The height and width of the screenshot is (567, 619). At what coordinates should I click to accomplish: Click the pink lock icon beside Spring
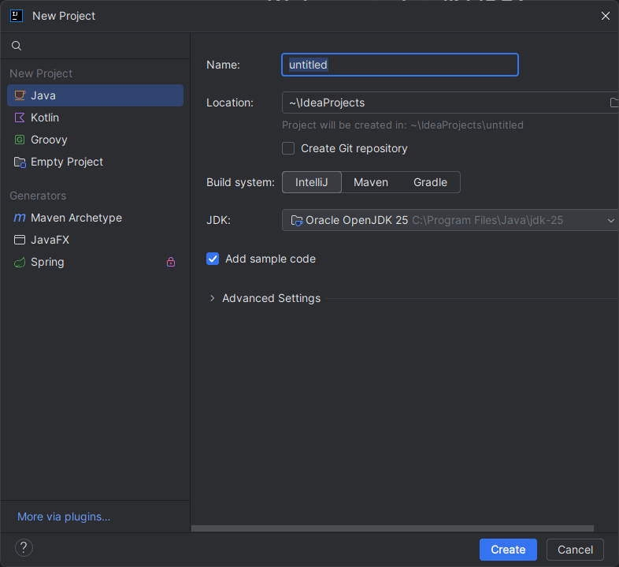click(171, 263)
